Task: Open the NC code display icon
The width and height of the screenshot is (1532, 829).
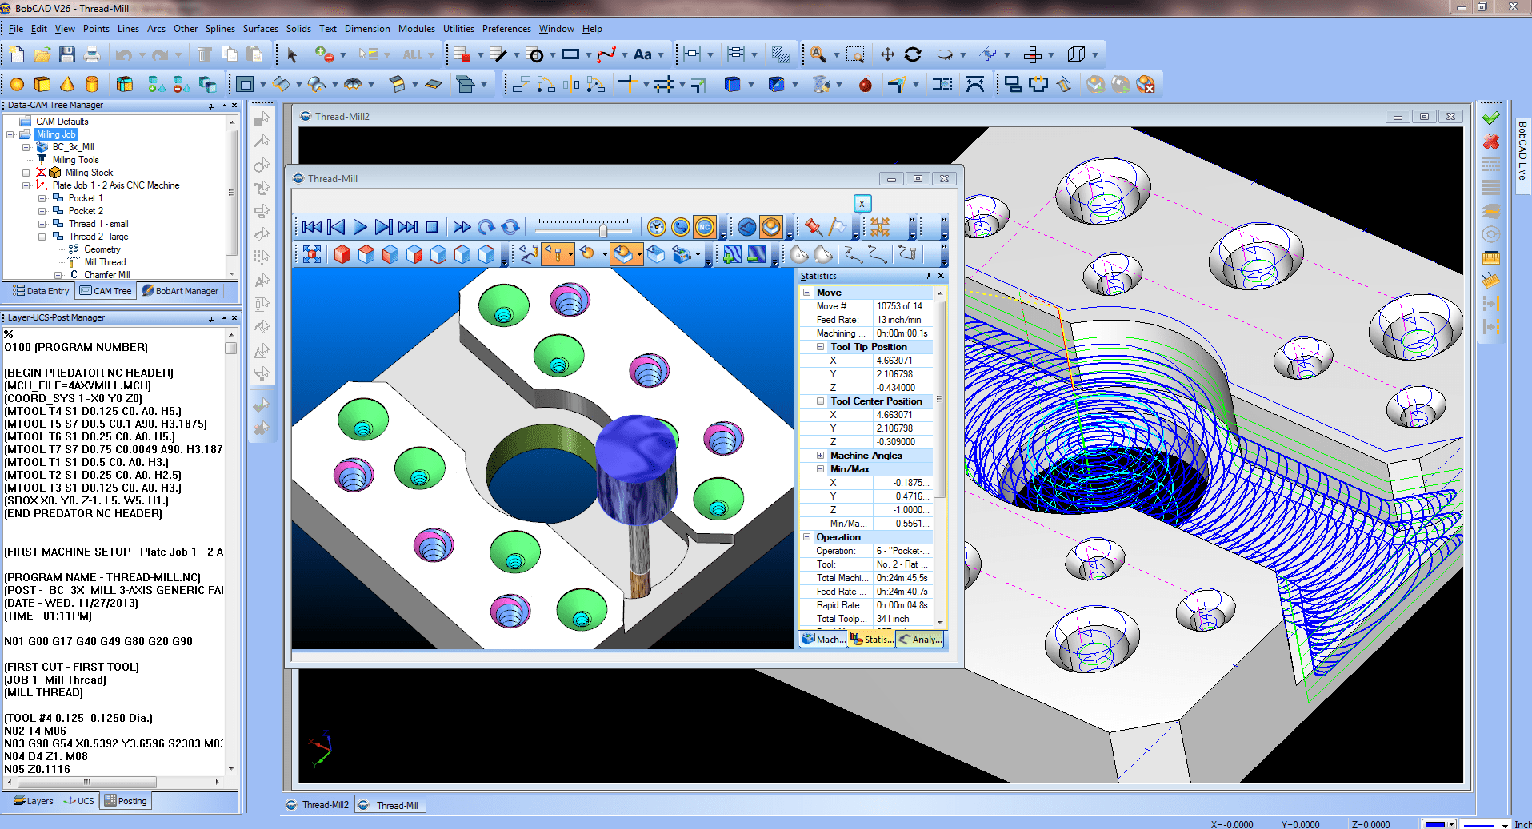Action: [703, 229]
